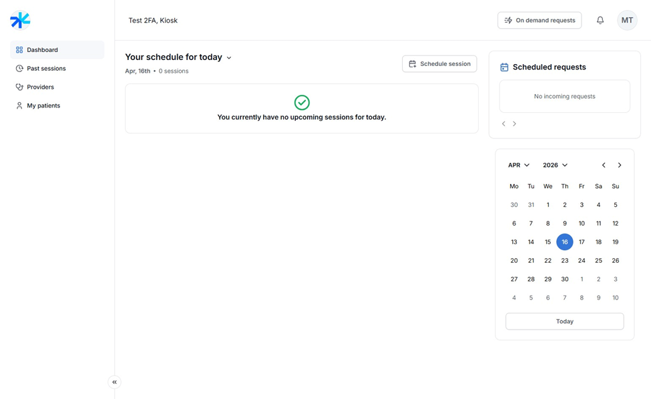Open the APR month dropdown
The image size is (651, 399).
[x=519, y=165]
